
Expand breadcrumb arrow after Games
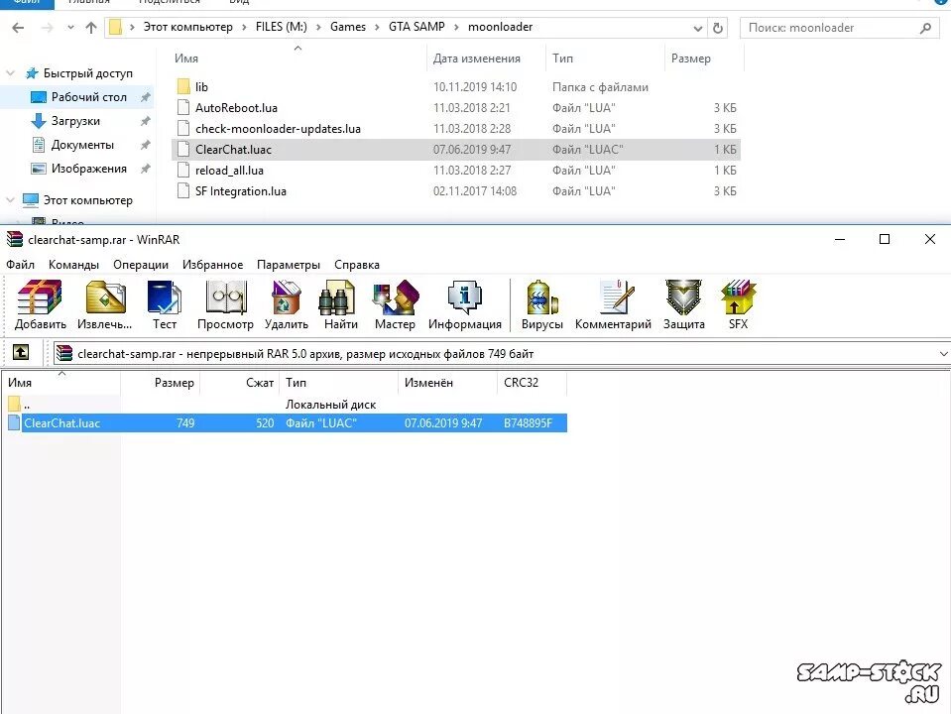(377, 28)
